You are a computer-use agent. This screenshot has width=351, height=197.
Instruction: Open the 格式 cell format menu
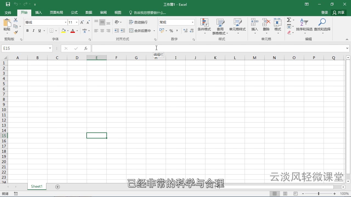[x=278, y=27]
